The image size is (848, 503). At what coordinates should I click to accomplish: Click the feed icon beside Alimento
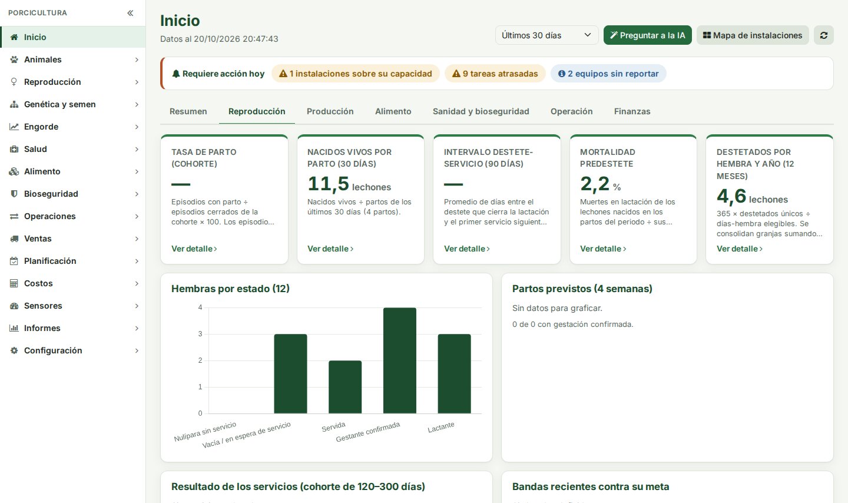(x=14, y=171)
